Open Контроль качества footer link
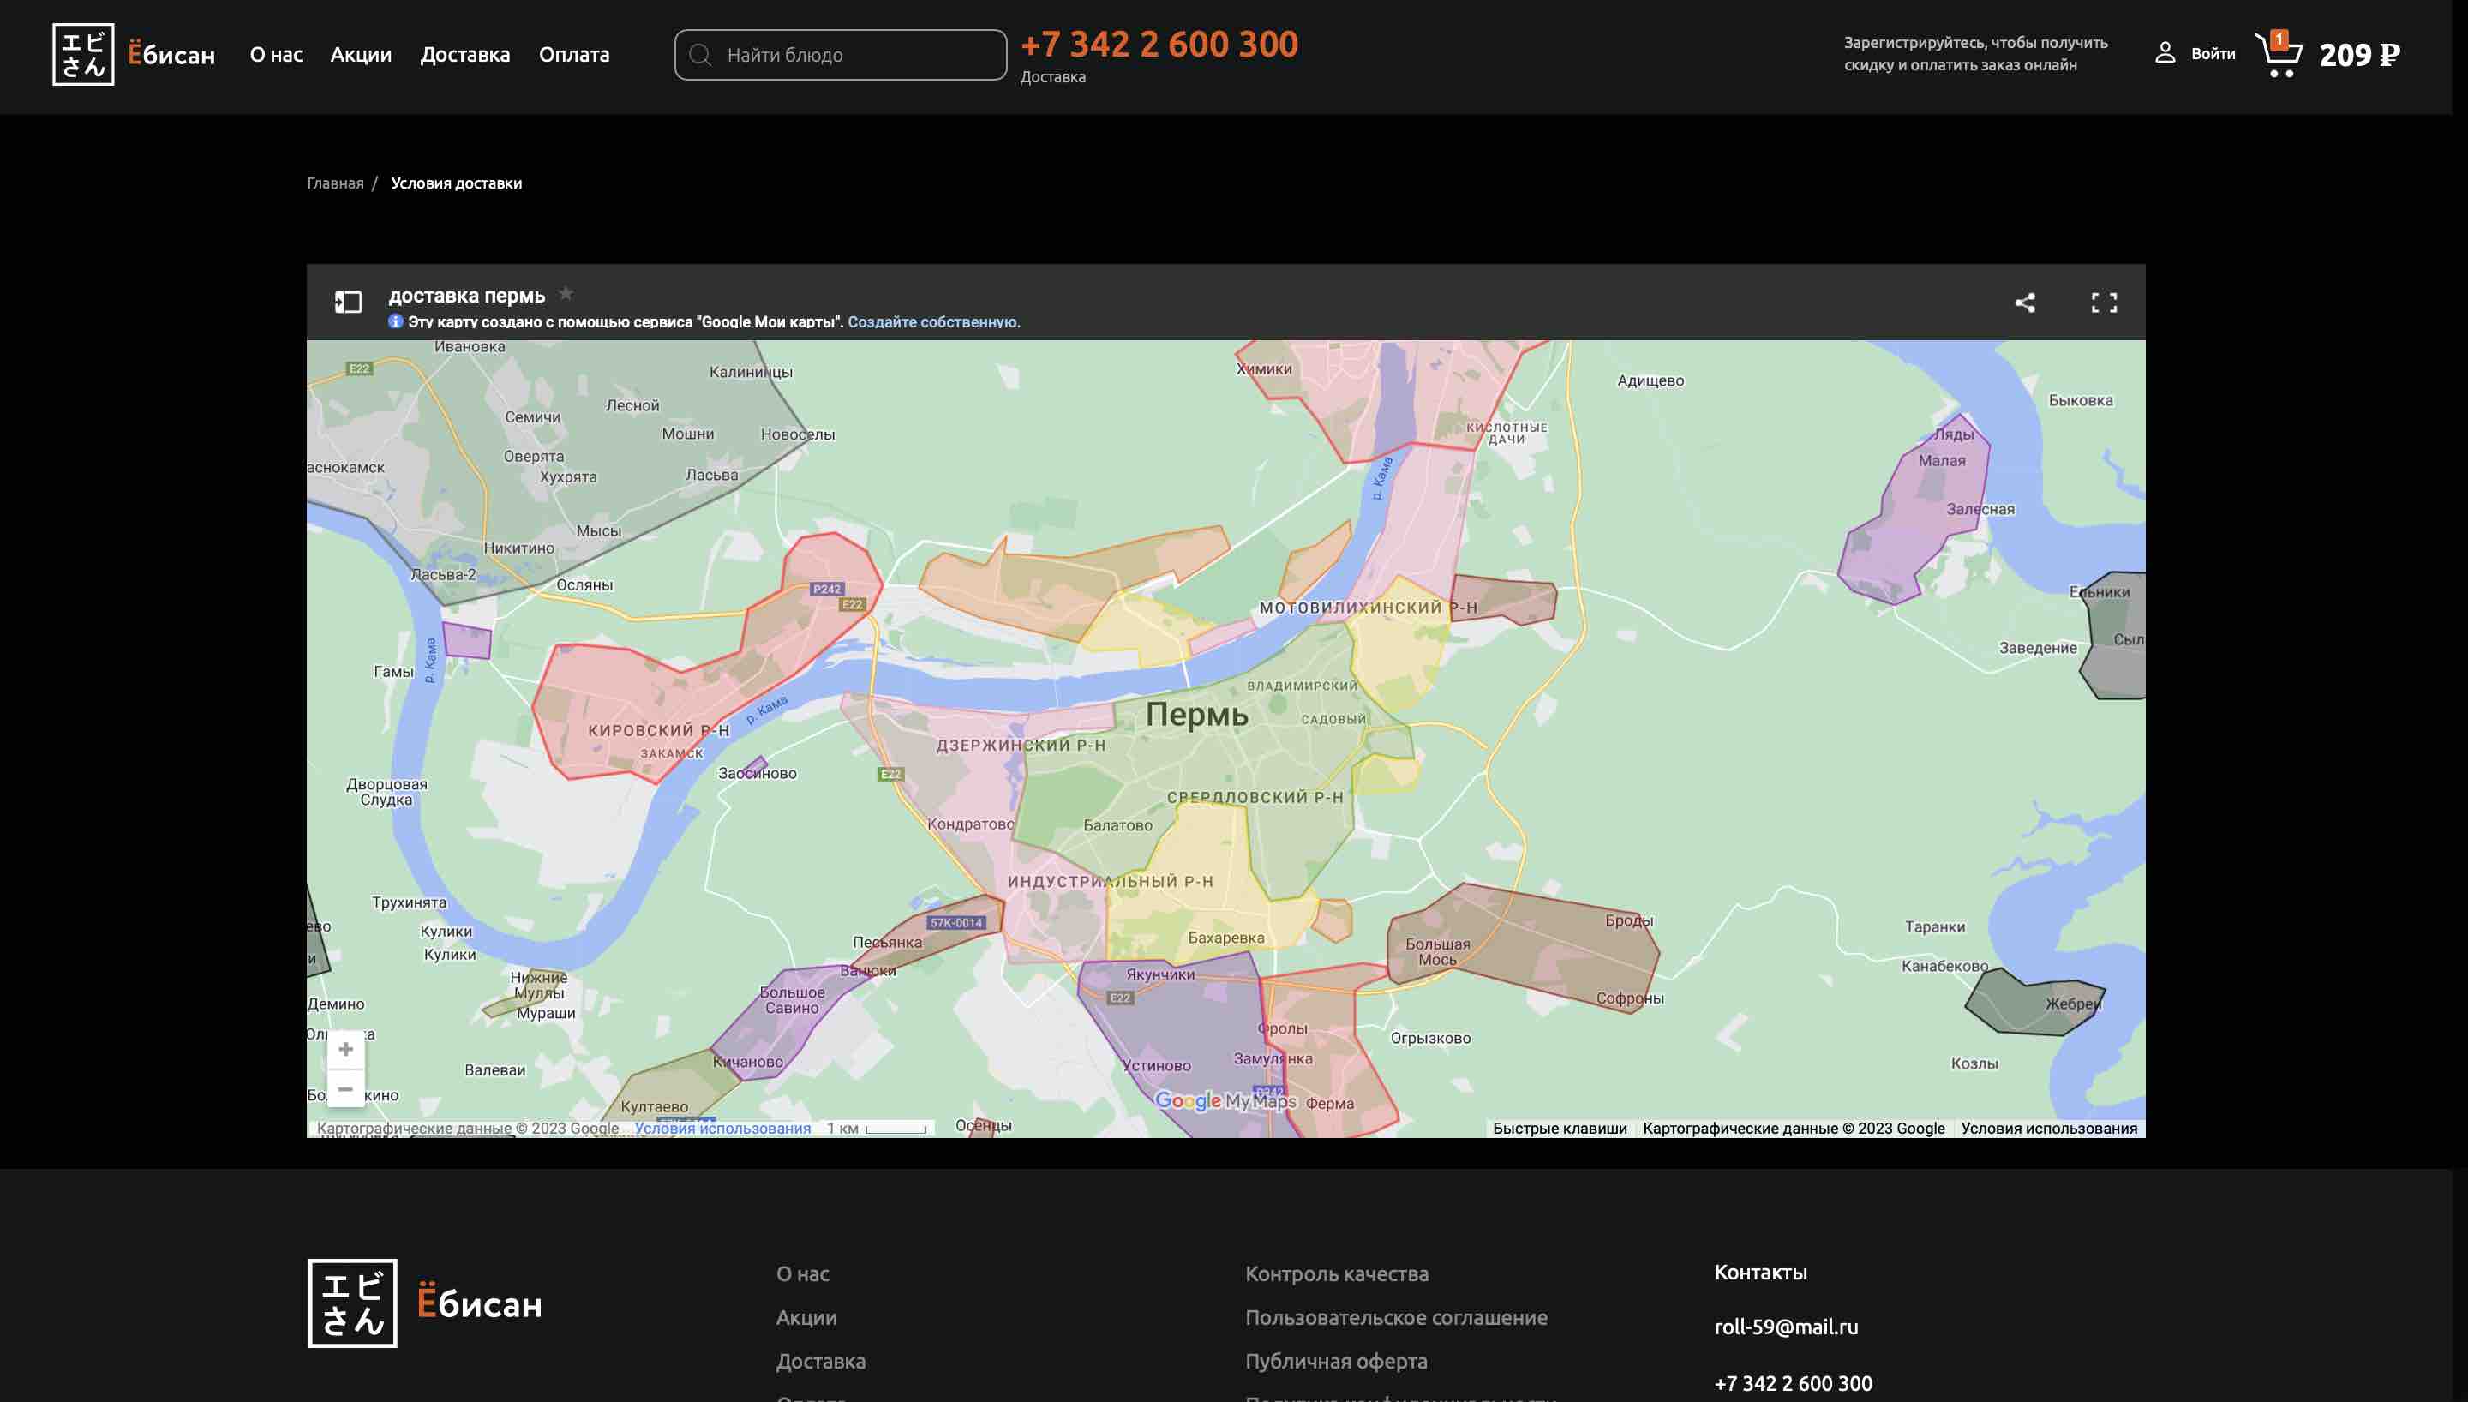2468x1402 pixels. [1336, 1273]
